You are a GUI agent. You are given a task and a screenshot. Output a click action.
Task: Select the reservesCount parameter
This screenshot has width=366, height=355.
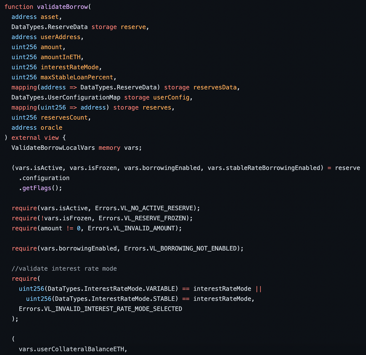pyautogui.click(x=64, y=118)
